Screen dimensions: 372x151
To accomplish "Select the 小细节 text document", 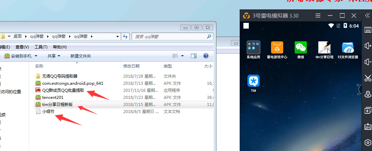I will pos(48,112).
